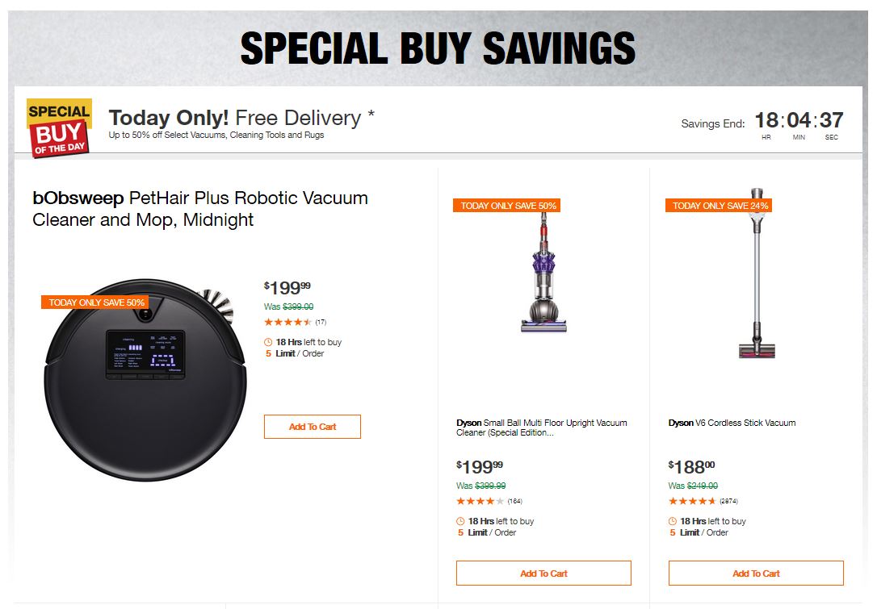Click the bObsweep clock icon beside 18 Hrs

click(268, 342)
